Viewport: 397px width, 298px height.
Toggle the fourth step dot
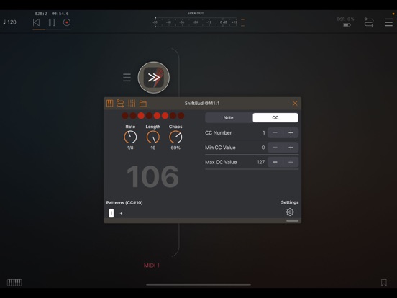tap(149, 116)
